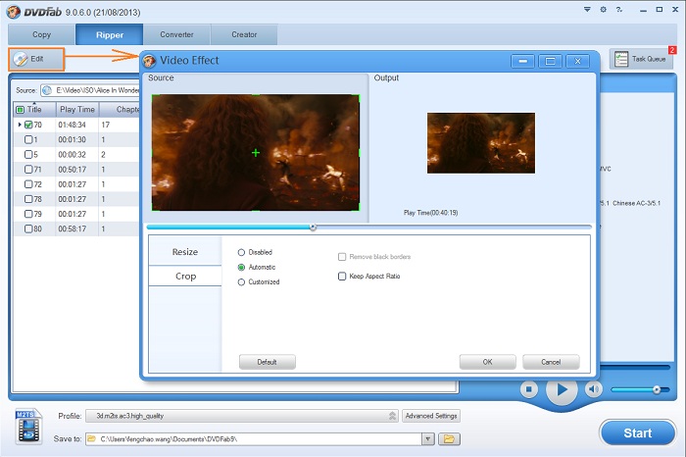
Task: Select the Disabled radio option
Action: (241, 253)
